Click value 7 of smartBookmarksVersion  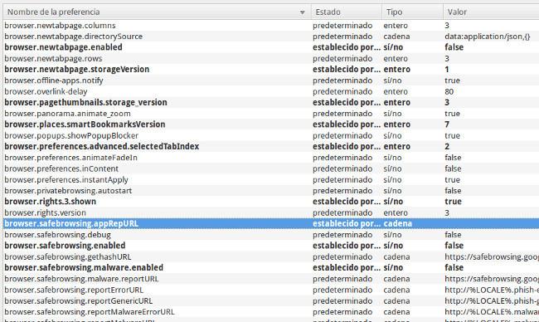[447, 124]
